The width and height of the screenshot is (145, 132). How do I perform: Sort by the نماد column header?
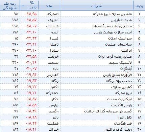[49, 6]
